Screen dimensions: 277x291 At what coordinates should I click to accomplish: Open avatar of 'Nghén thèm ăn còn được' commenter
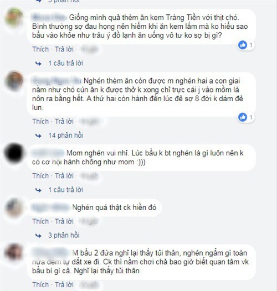pyautogui.click(x=14, y=81)
